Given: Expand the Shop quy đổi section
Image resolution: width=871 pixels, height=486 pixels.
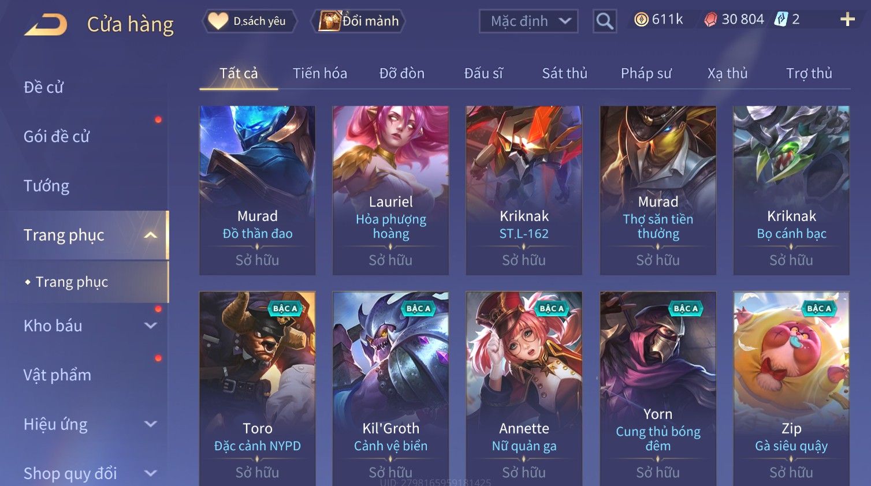Looking at the screenshot, I should click(151, 473).
